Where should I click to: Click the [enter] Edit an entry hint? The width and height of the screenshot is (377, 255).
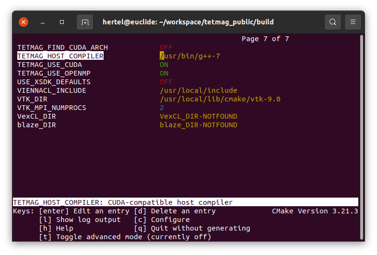(84, 211)
